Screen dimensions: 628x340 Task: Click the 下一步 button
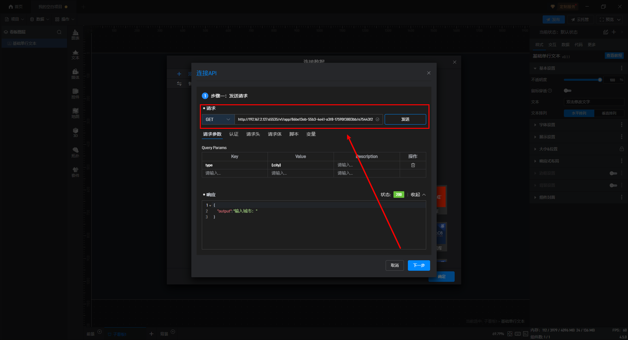tap(419, 265)
